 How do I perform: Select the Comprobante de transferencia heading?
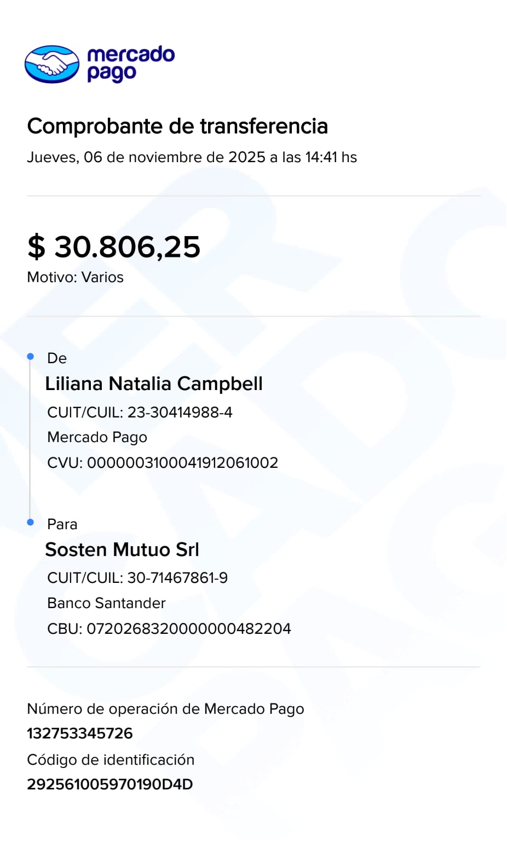pyautogui.click(x=177, y=126)
